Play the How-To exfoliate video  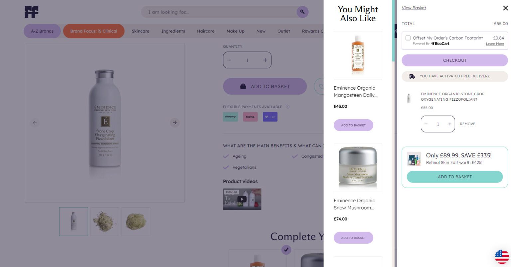coord(242,199)
